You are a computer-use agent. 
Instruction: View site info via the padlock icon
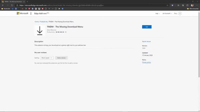(17, 5)
